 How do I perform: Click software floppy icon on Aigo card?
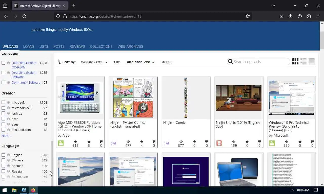61,143
